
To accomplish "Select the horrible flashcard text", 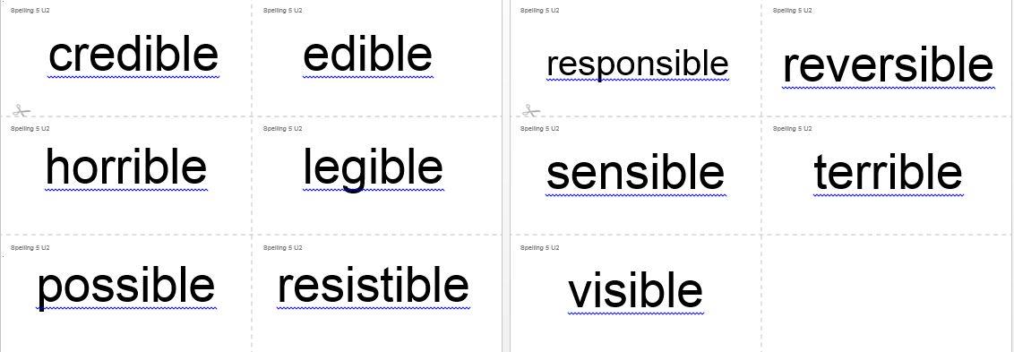I will pos(126,167).
